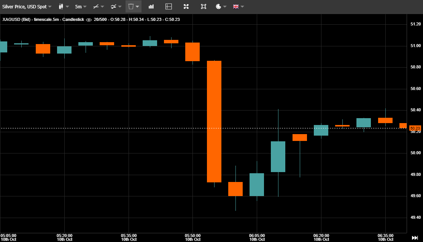Expand the language dropdown arrow
Viewport: 423px width, 242px height.
point(242,6)
